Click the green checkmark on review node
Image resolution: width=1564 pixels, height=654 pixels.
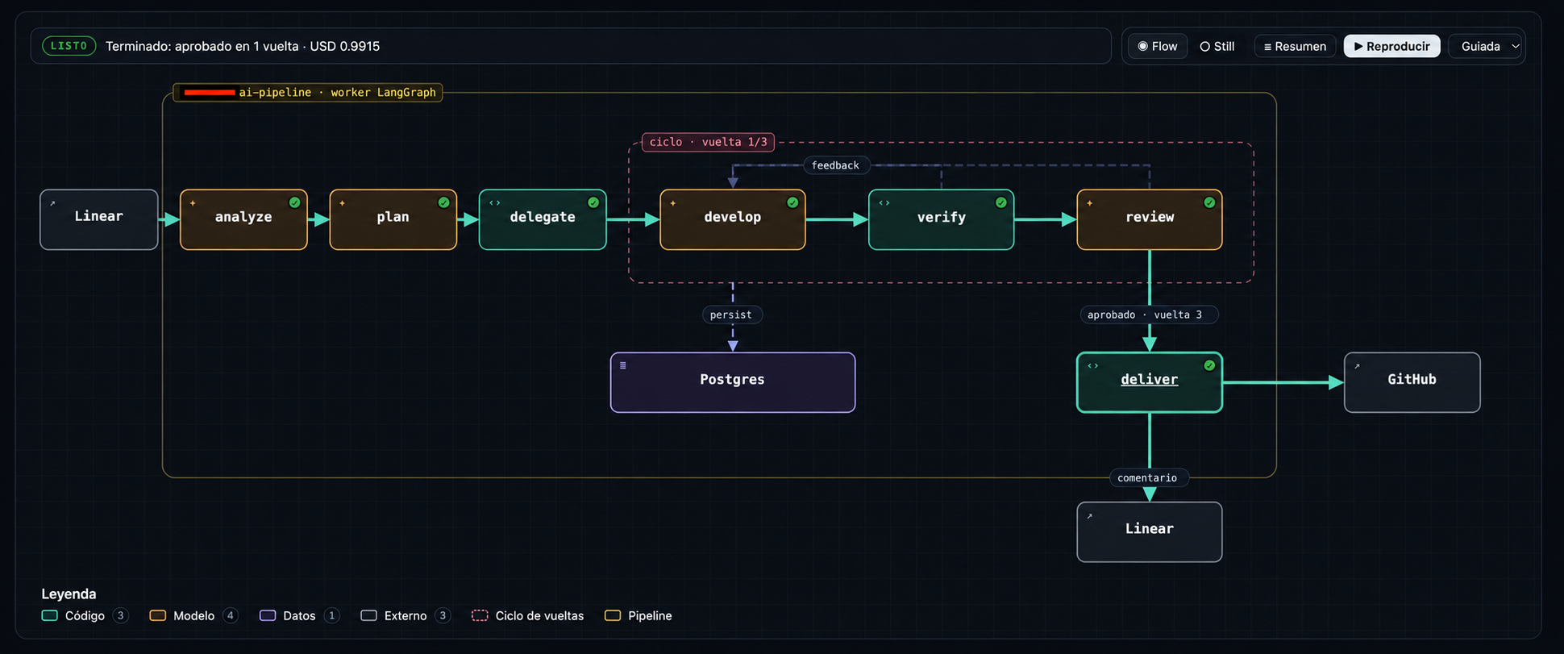pos(1209,202)
